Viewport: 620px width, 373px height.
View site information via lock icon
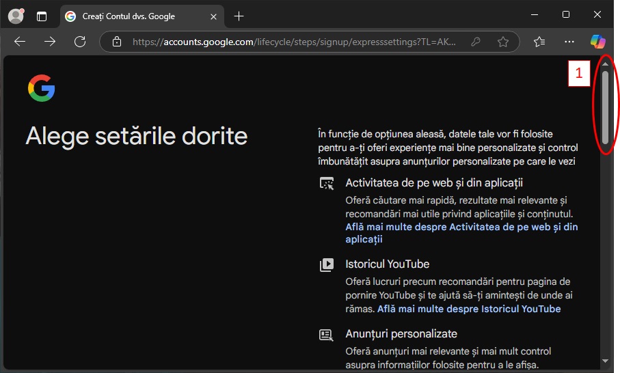(117, 42)
